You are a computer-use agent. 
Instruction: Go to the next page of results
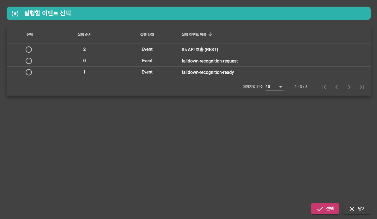[349, 87]
